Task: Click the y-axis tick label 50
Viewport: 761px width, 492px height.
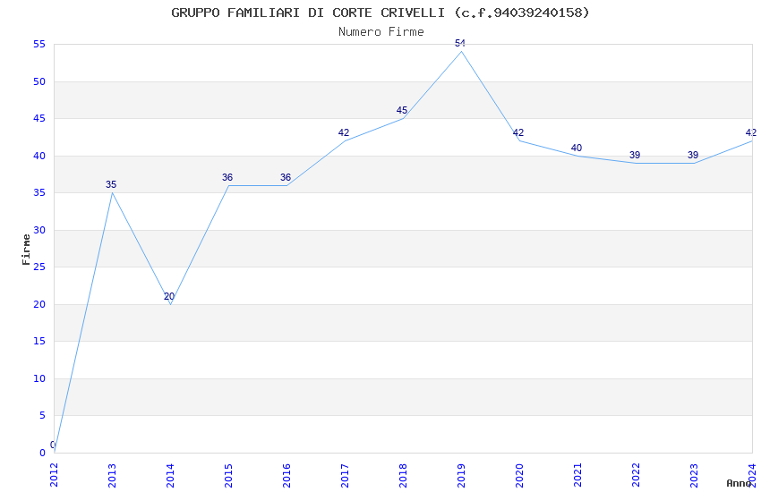Action: coord(39,81)
